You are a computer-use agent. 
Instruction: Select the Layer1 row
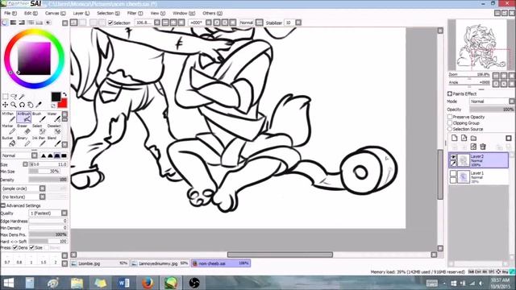(x=478, y=177)
